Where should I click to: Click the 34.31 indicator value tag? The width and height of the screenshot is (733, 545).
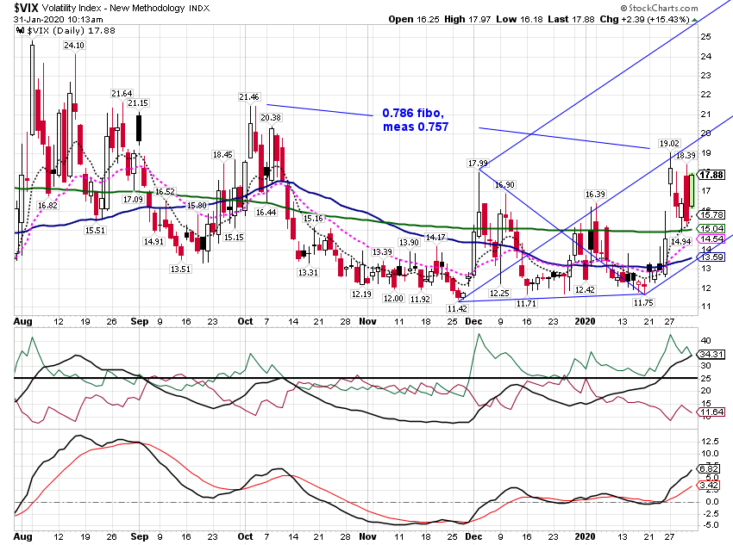pyautogui.click(x=711, y=354)
